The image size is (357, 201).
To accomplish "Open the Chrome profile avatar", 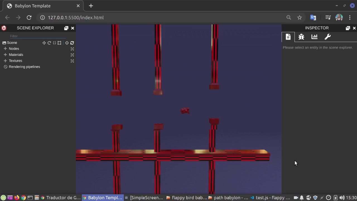I will (339, 18).
